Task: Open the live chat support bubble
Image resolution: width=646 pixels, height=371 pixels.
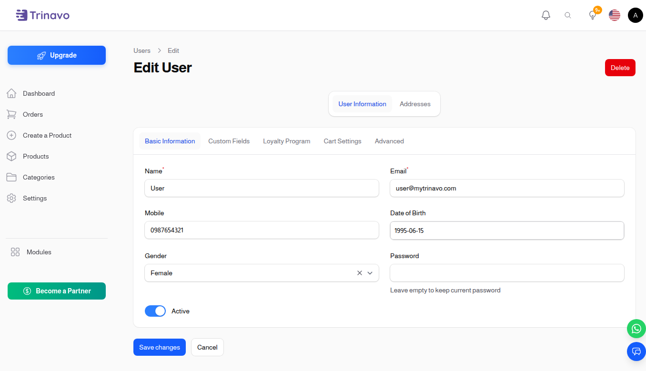Action: tap(636, 351)
